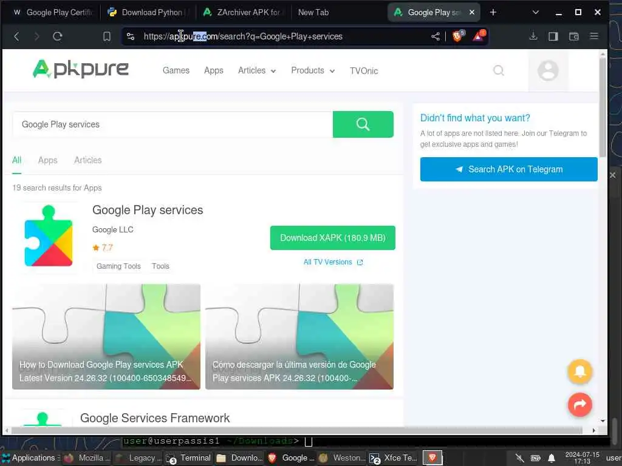Select the Tools tag
Image resolution: width=622 pixels, height=466 pixels.
pos(160,266)
